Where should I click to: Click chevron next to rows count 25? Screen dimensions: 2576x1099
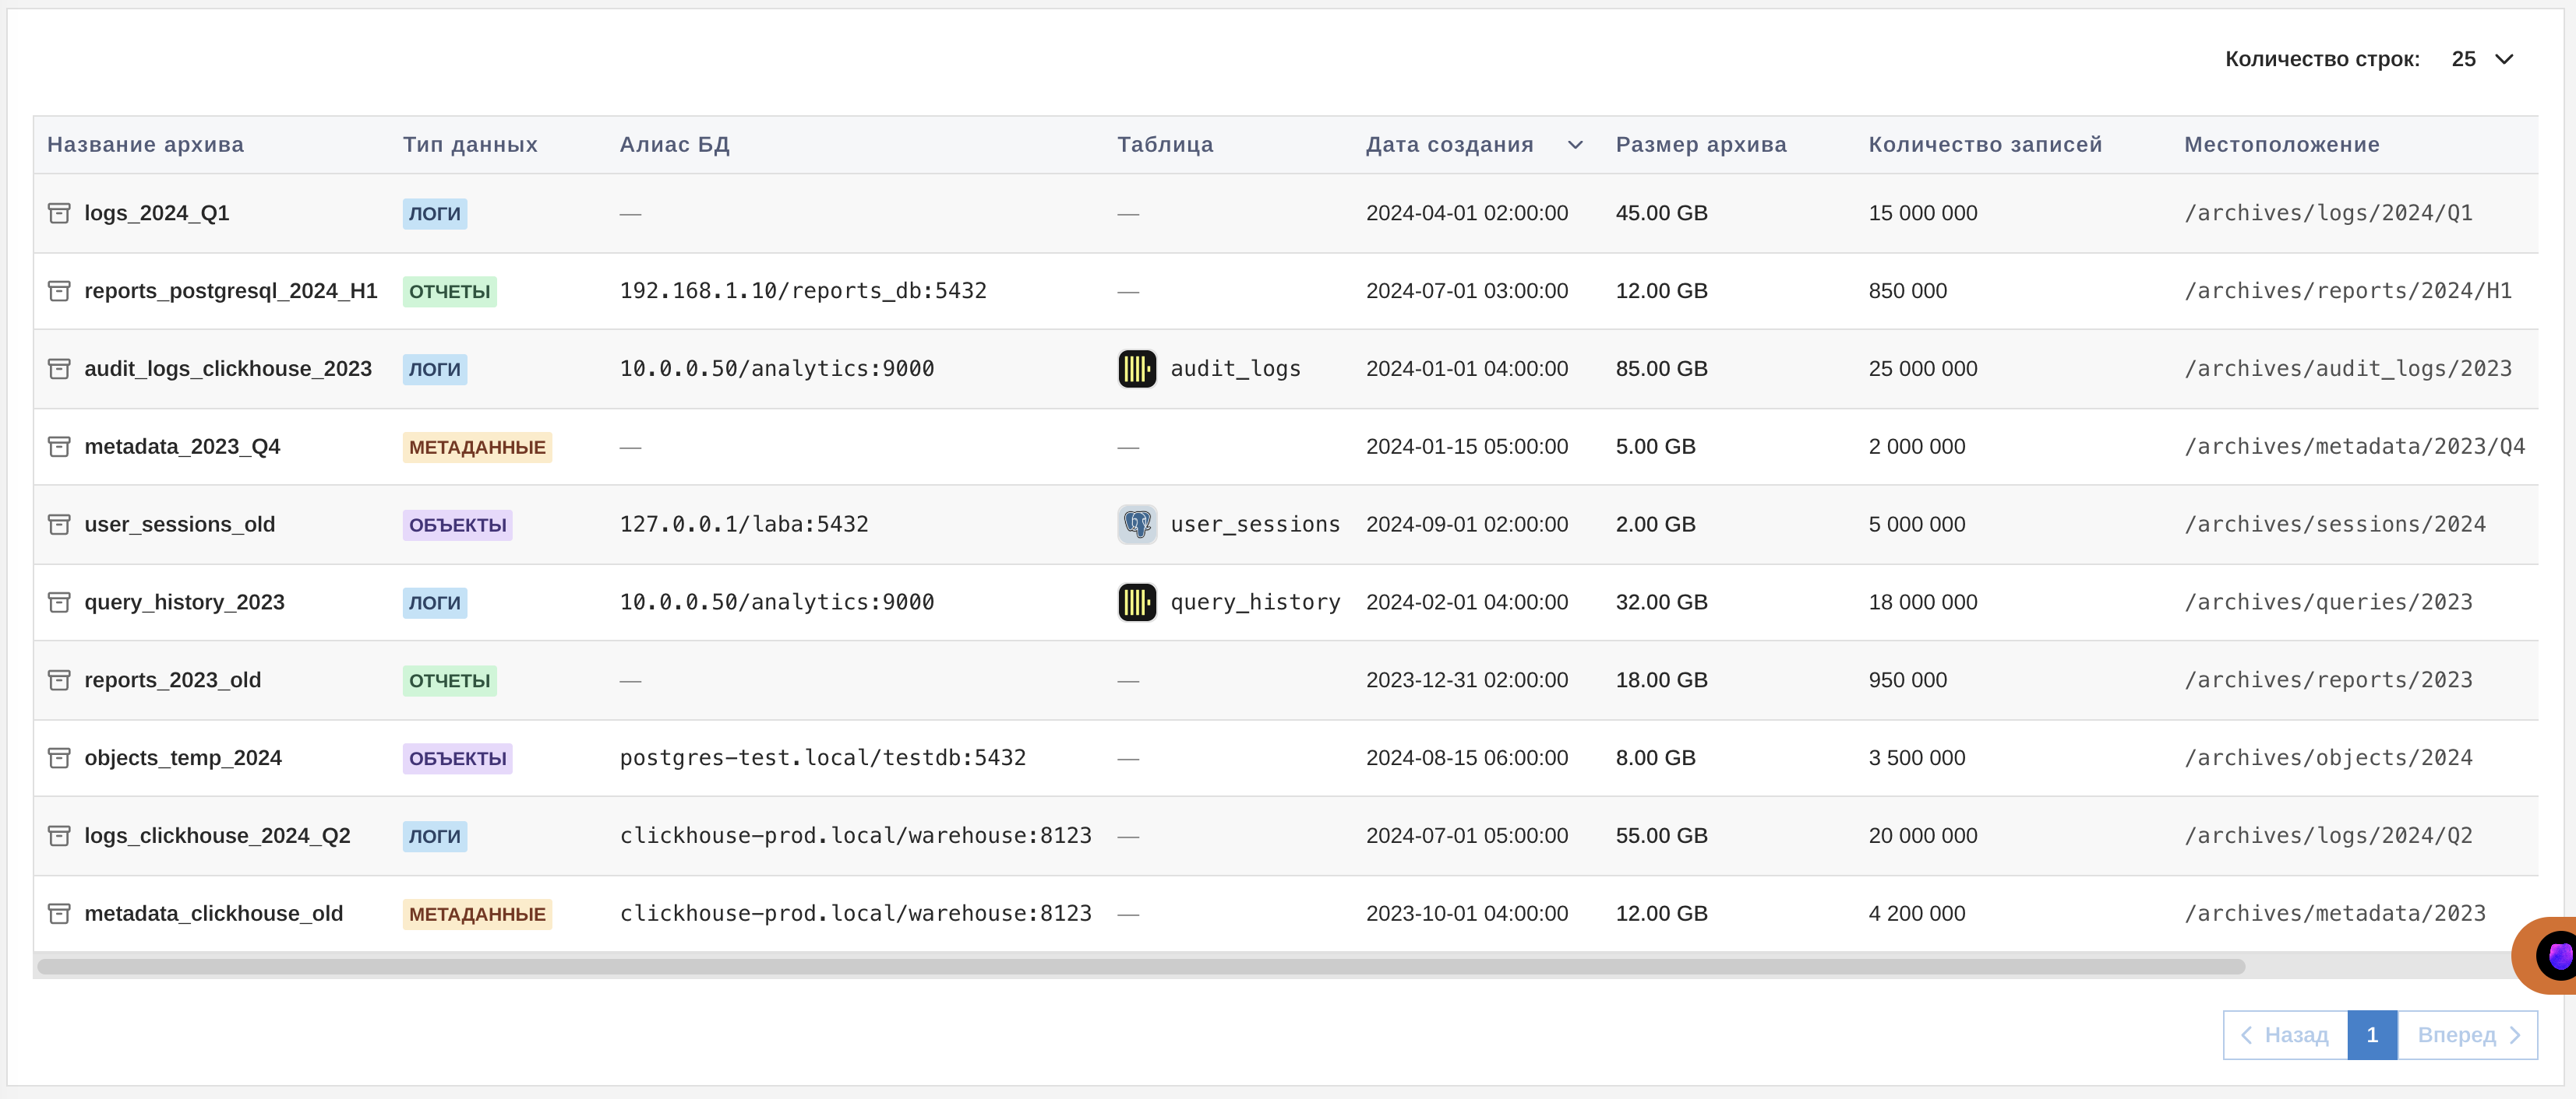2504,59
